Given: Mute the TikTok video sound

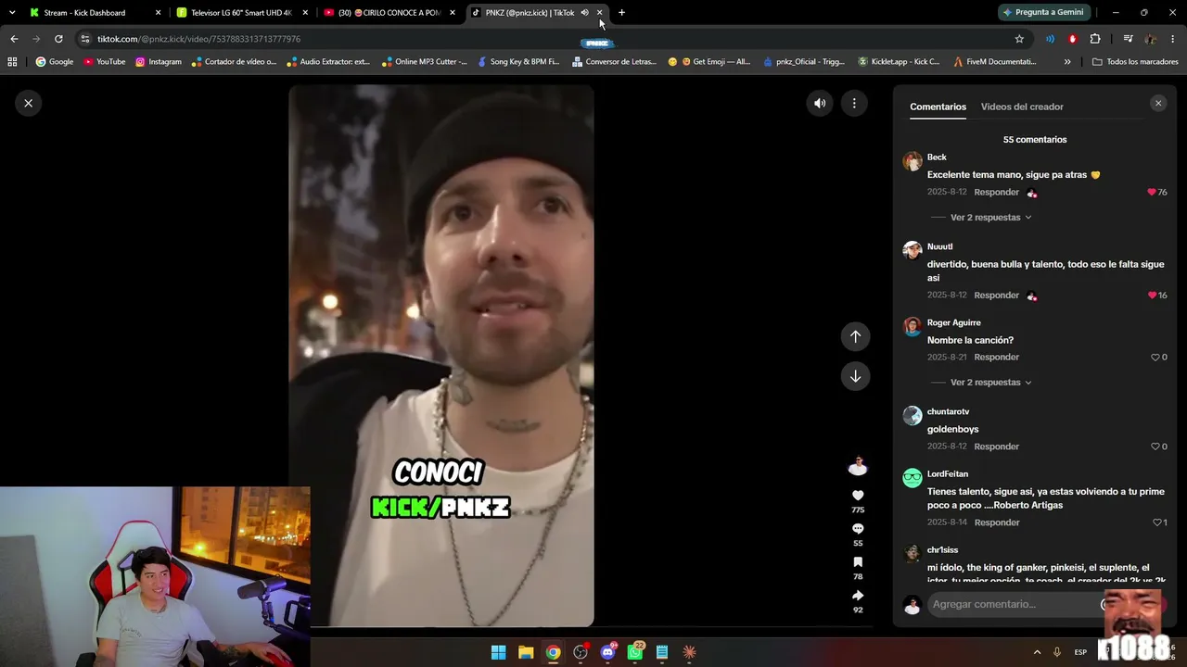Looking at the screenshot, I should 820,104.
